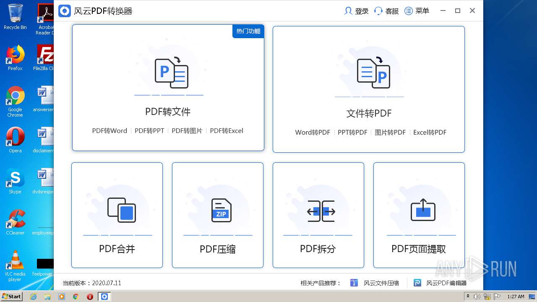This screenshot has width=537, height=302.
Task: Open the PDF页面提取 label
Action: tap(419, 249)
